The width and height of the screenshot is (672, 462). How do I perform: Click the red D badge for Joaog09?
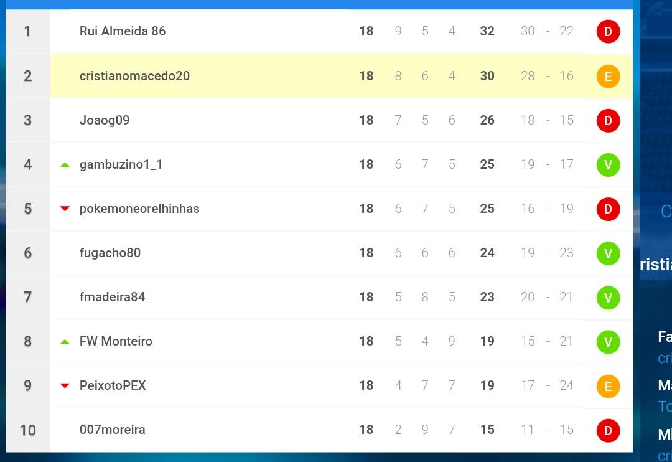608,121
